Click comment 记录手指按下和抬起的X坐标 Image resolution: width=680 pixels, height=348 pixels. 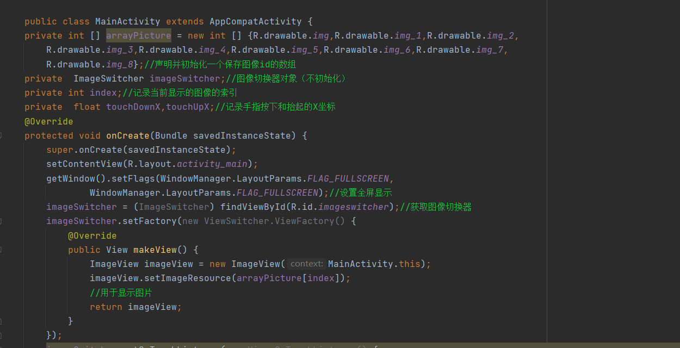coord(275,107)
